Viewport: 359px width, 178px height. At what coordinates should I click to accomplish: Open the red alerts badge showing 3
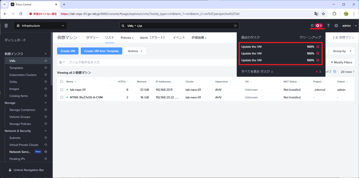click(x=319, y=26)
